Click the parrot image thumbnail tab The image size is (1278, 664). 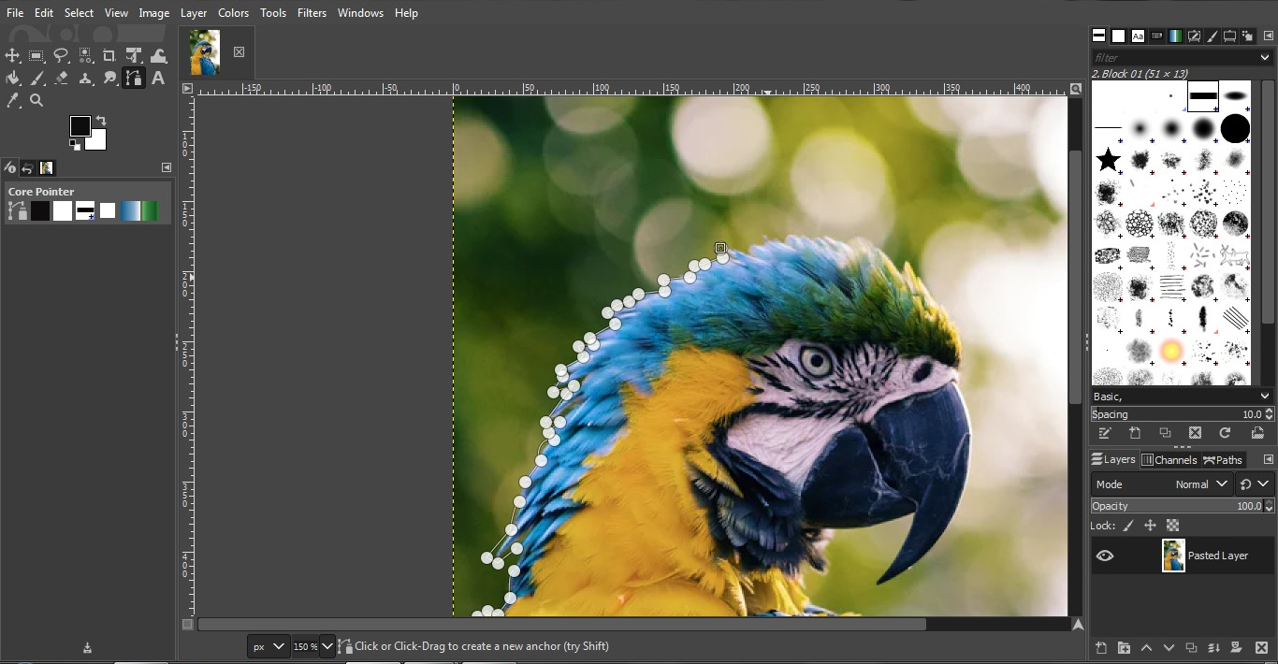tap(206, 53)
